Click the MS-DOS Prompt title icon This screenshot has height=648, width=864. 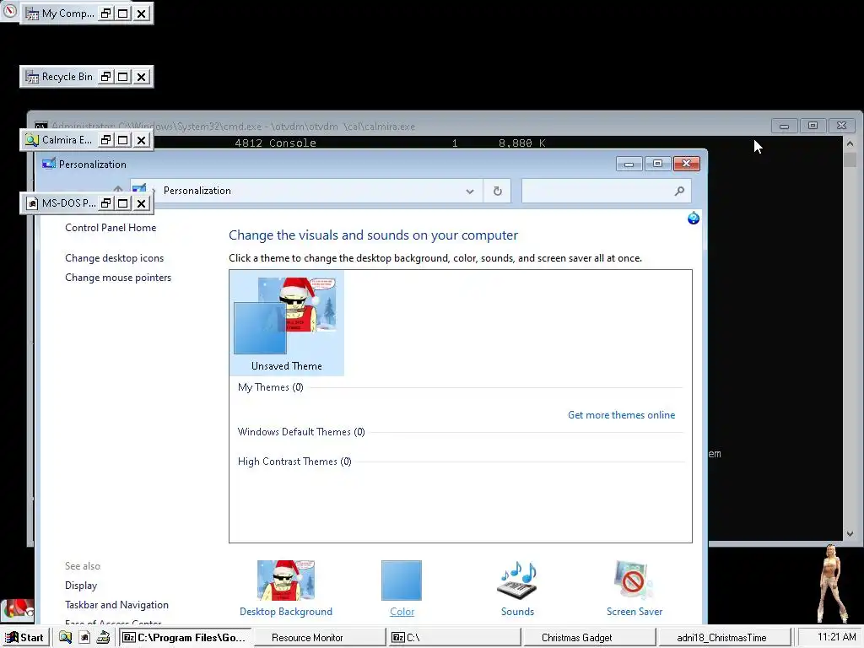click(x=32, y=203)
